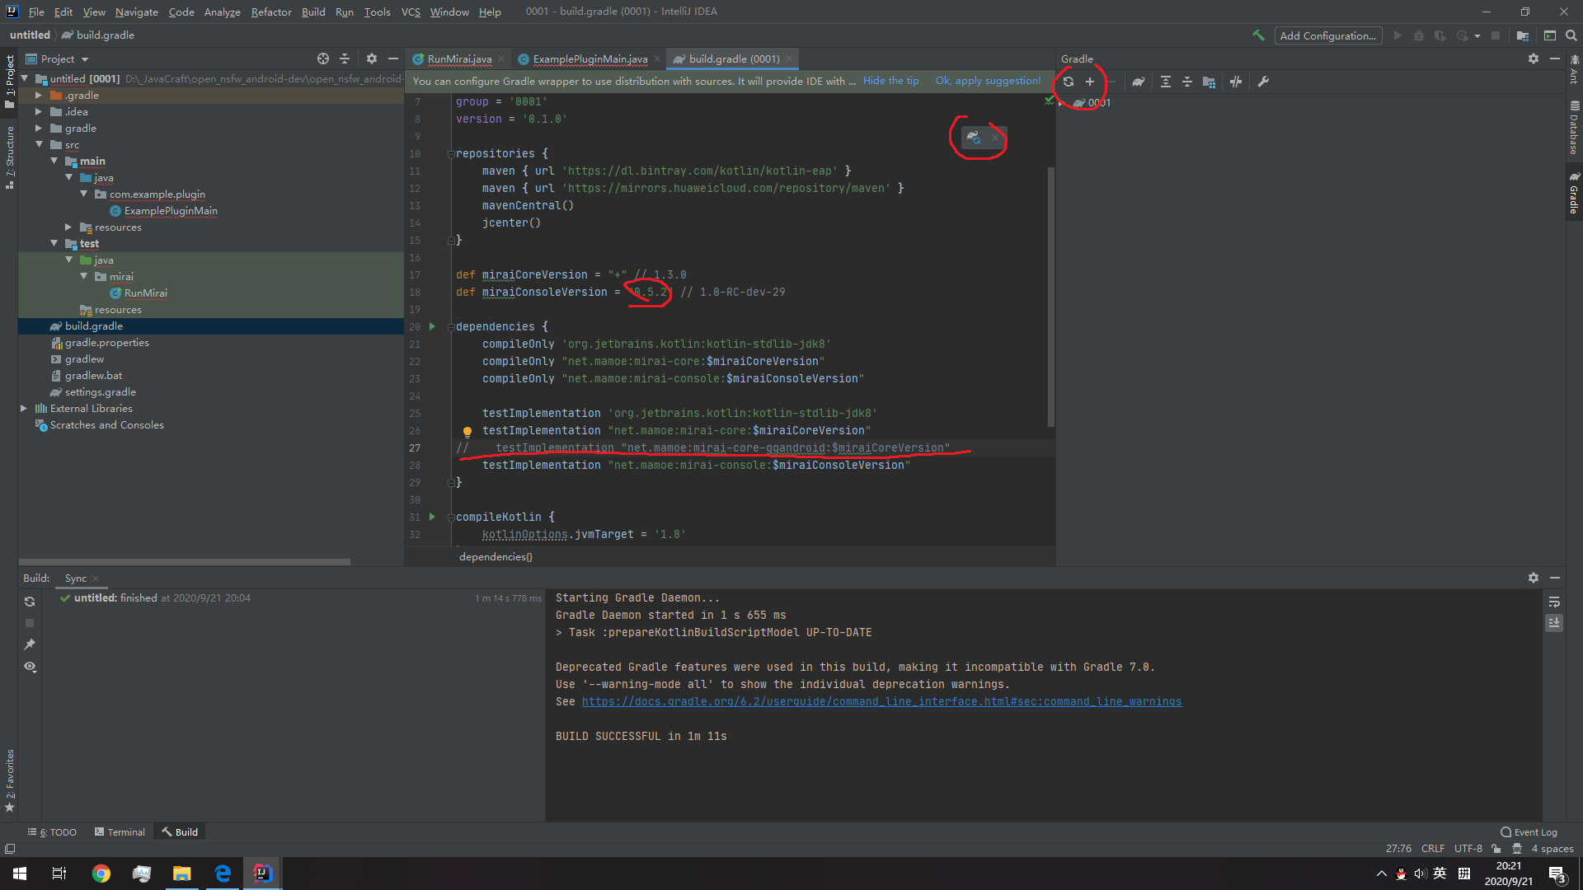This screenshot has height=890, width=1583.
Task: Click the yellow intention lightbulb icon
Action: click(x=467, y=431)
